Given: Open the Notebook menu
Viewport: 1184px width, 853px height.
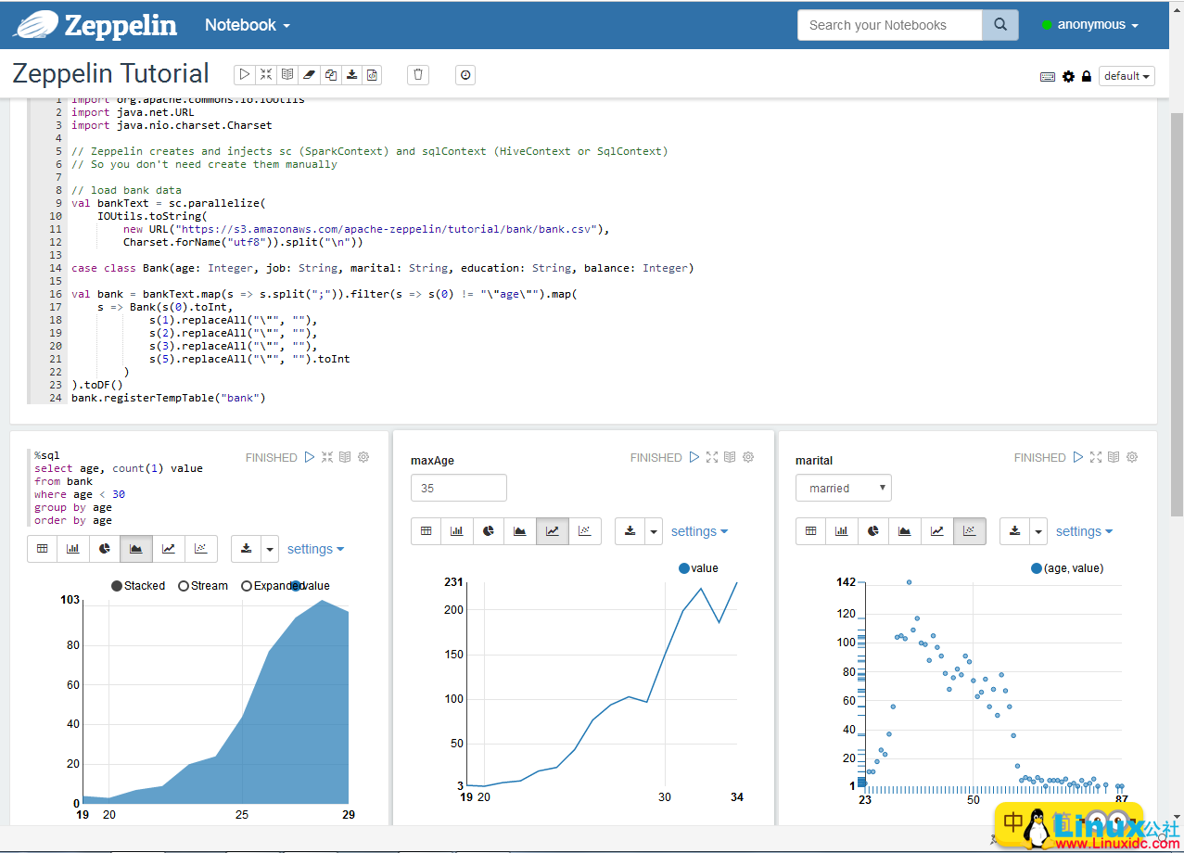Looking at the screenshot, I should coord(246,25).
